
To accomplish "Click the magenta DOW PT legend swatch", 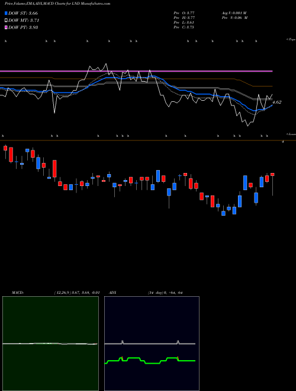I will [6, 28].
